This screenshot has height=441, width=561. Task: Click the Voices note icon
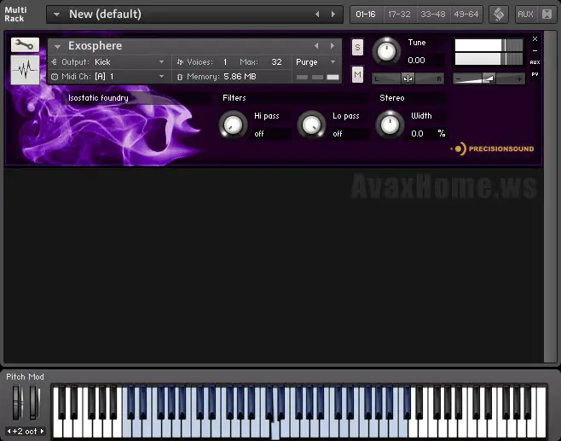tap(180, 62)
